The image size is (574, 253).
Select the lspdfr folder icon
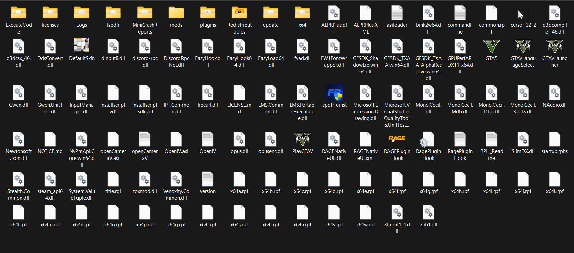pos(113,13)
